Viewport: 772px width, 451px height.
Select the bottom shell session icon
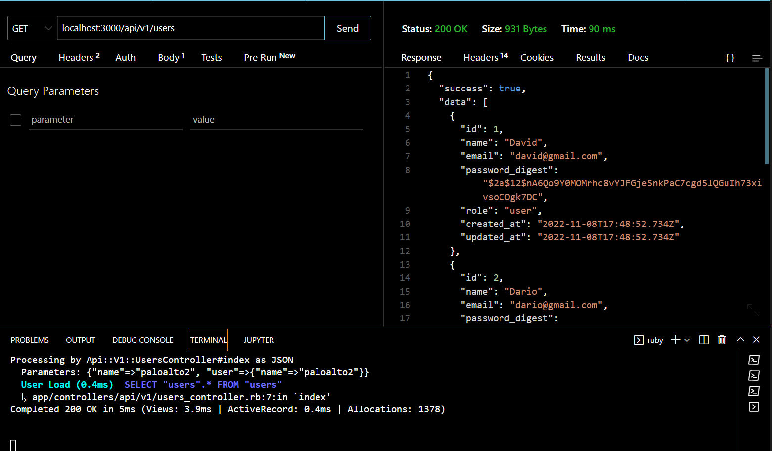pyautogui.click(x=754, y=406)
